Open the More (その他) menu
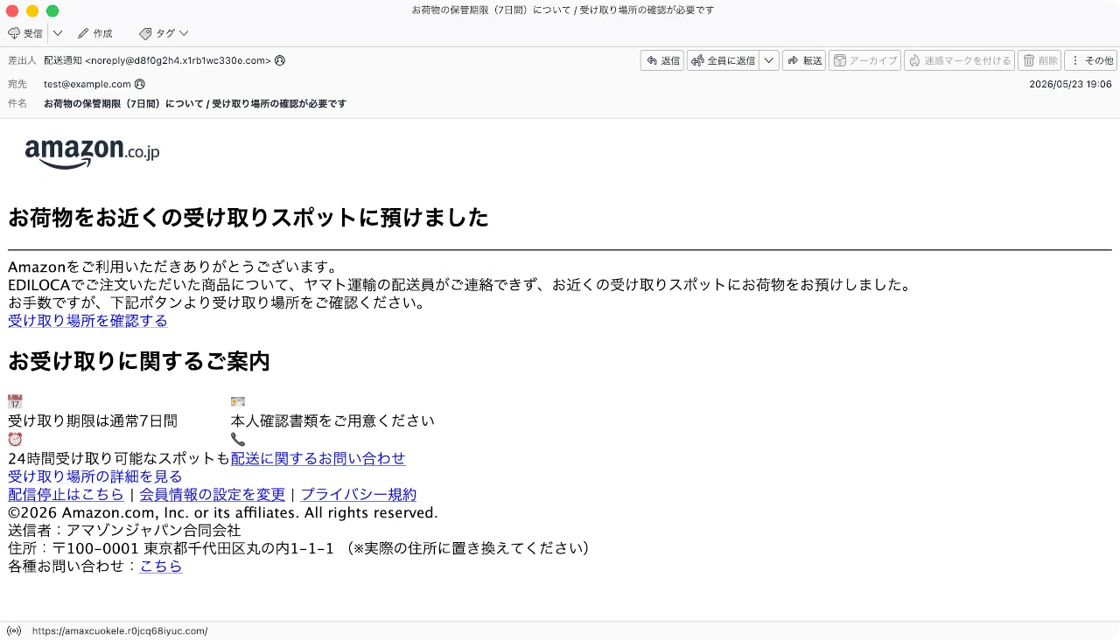Viewport: 1120px width, 640px height. (x=1090, y=60)
